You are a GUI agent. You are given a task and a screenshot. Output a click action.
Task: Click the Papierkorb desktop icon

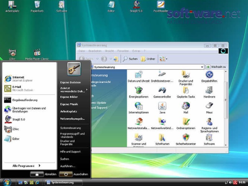37,7
